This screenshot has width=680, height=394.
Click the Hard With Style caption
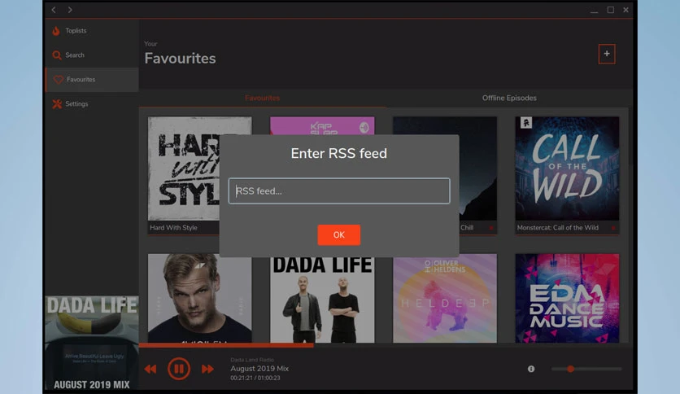point(173,227)
